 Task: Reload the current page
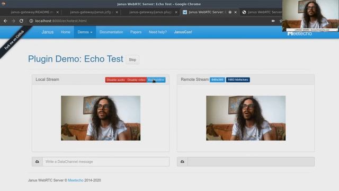pyautogui.click(x=21, y=21)
